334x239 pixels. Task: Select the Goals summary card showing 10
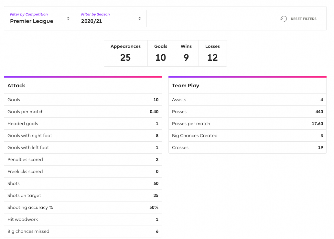[161, 53]
